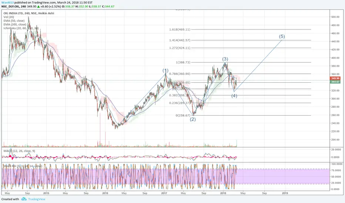Select the MACD (12, 26, close, 9) label

coord(19,151)
